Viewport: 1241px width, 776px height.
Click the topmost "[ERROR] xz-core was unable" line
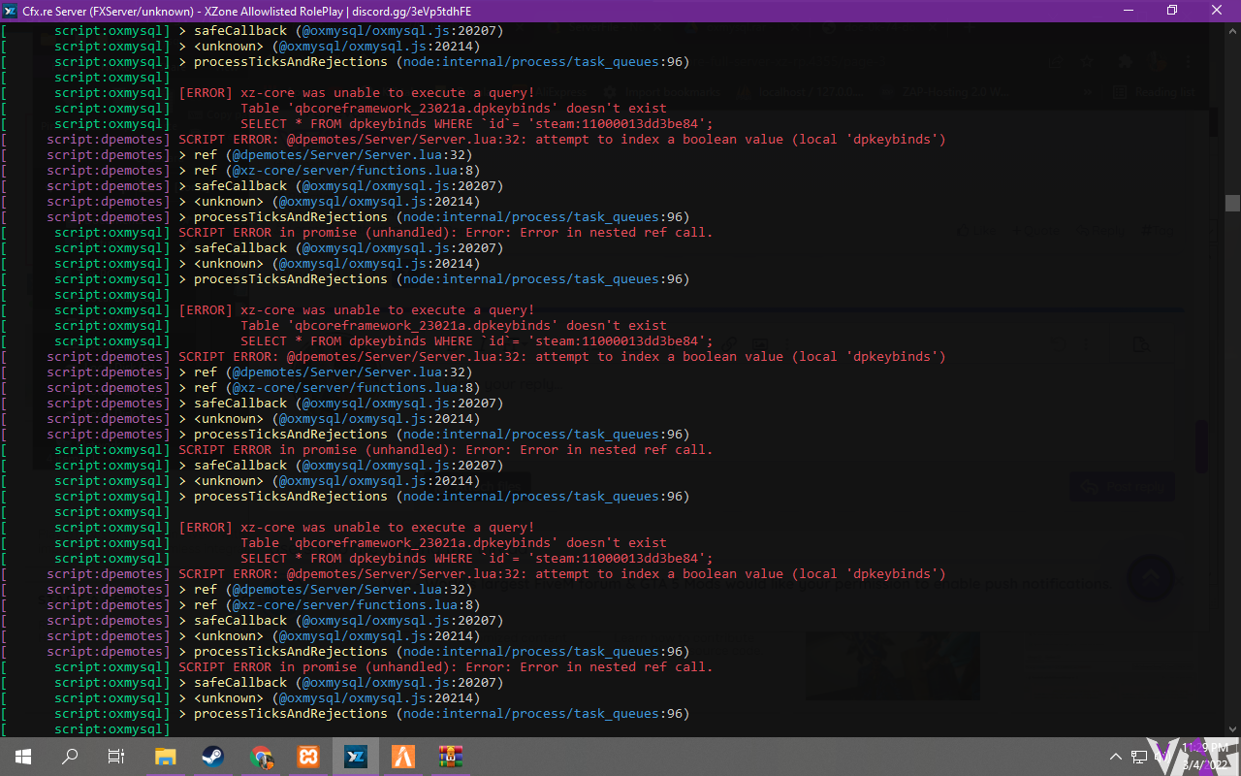tap(357, 93)
